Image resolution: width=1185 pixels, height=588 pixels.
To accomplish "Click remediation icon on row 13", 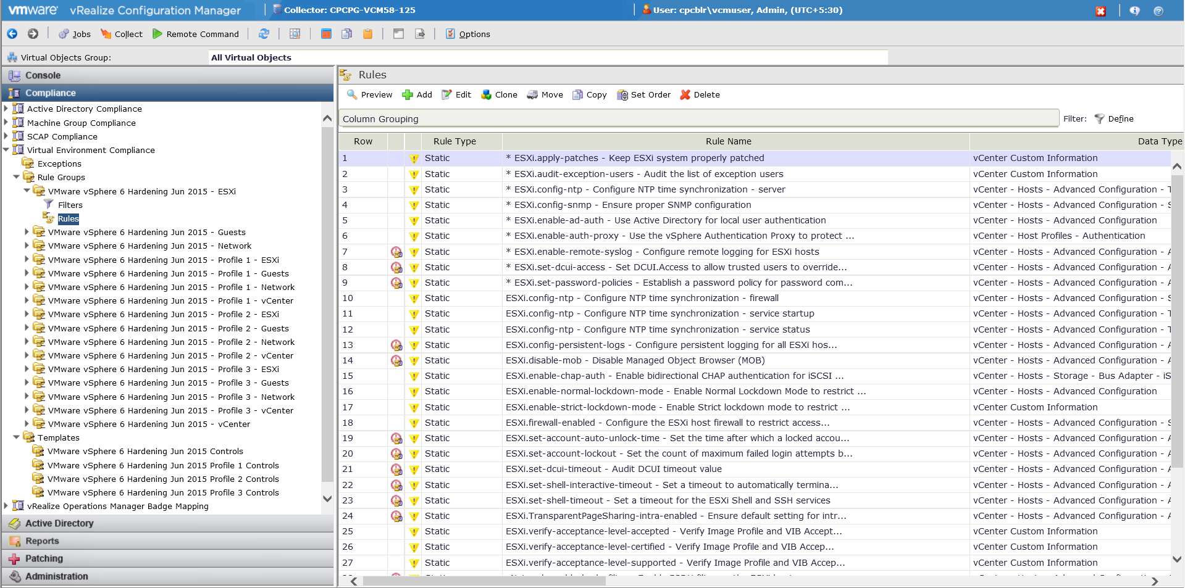I will (x=396, y=345).
